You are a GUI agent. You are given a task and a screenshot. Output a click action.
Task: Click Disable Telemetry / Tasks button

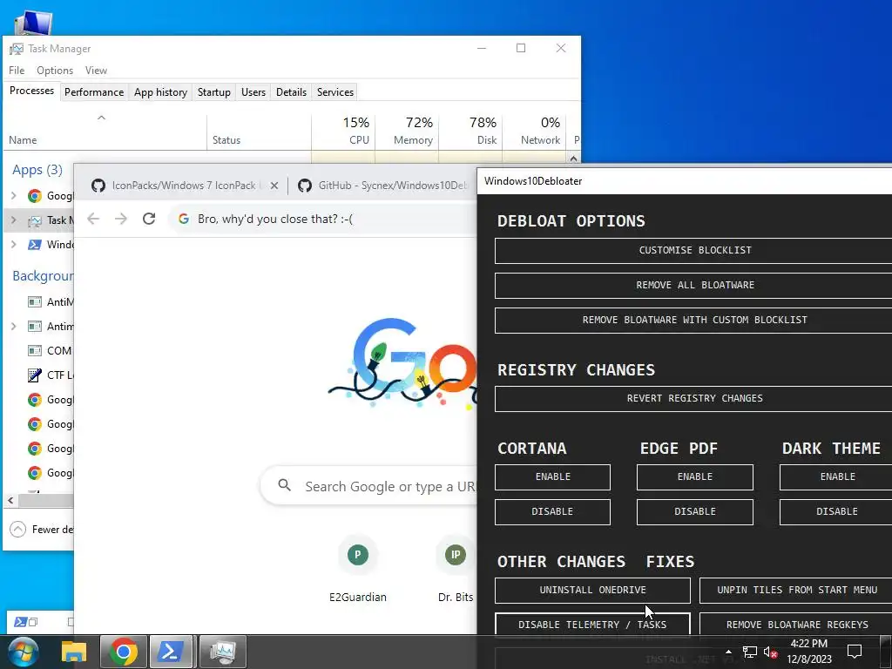(x=592, y=625)
